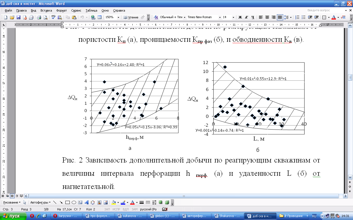Insert a picture from file

[105, 202]
